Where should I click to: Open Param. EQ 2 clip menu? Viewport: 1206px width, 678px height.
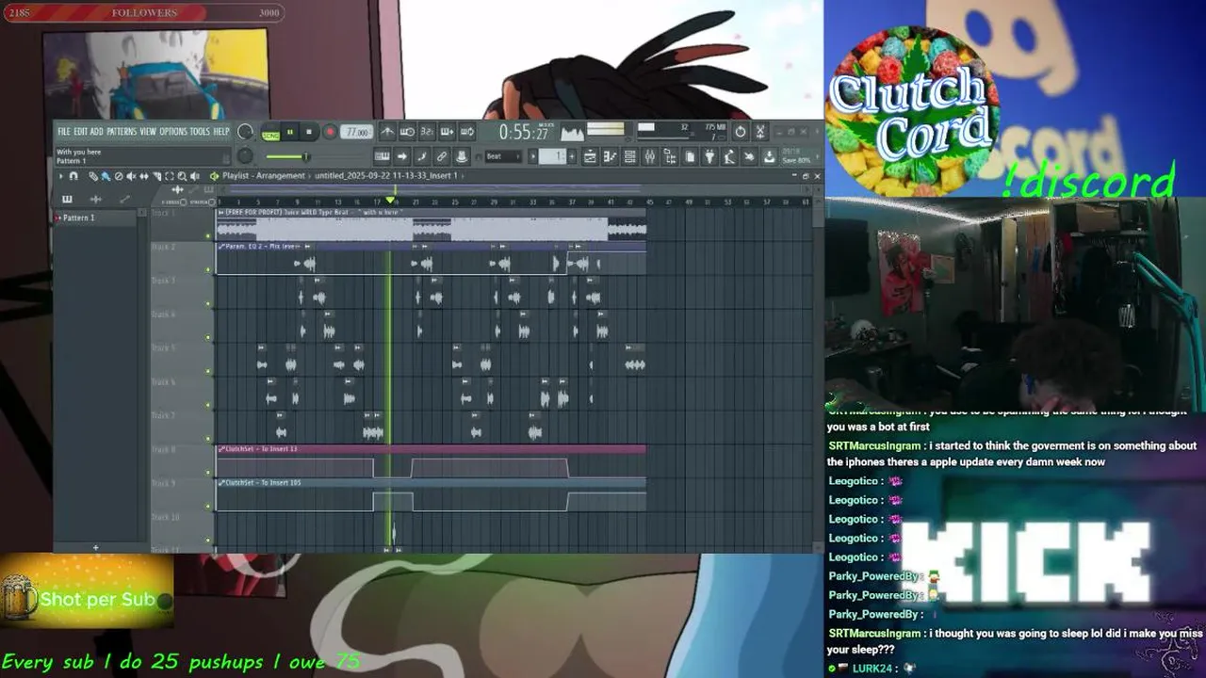coord(221,246)
